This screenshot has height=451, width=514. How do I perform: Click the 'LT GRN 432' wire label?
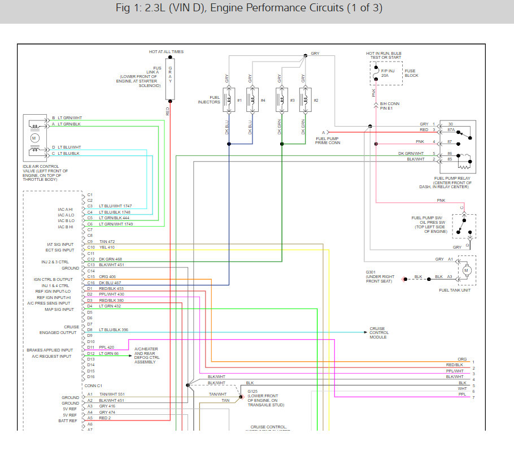110,306
